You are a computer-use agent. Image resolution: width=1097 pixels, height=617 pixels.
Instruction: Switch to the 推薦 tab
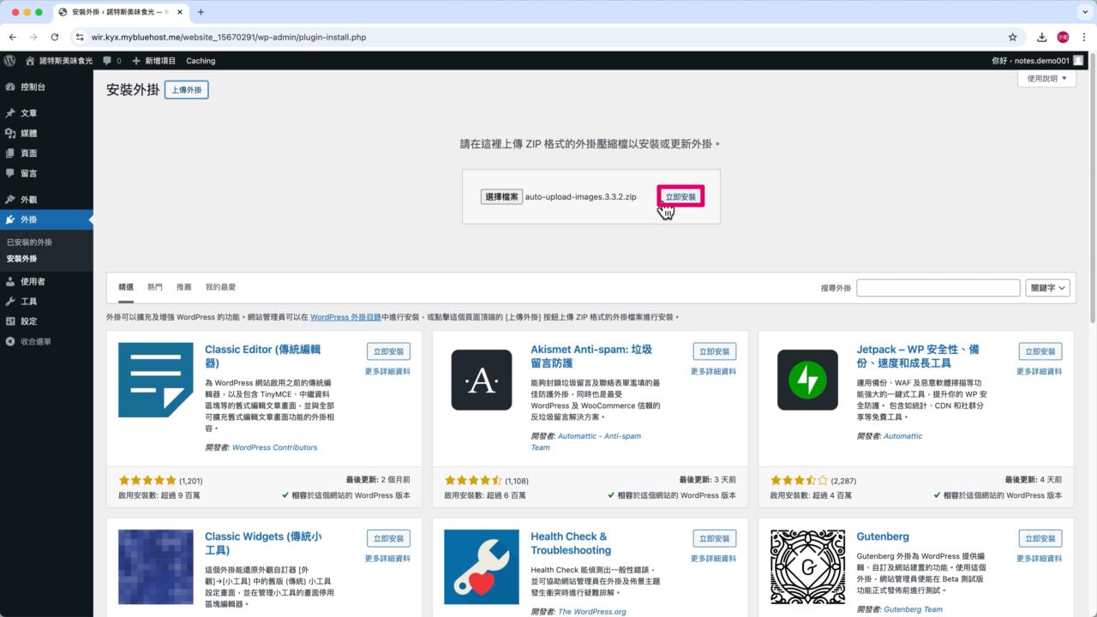point(184,287)
